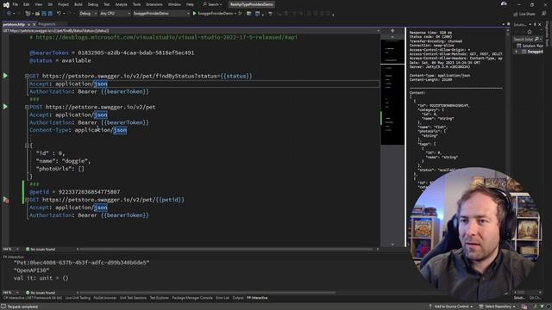
Task: Click the Live Share button label
Action: pyautogui.click(x=527, y=14)
